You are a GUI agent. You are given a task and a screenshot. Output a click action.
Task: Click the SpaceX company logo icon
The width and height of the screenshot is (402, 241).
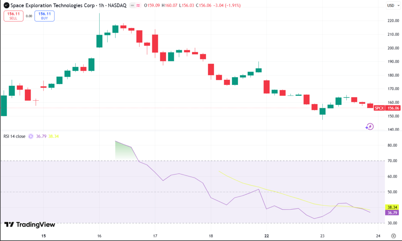point(6,5)
